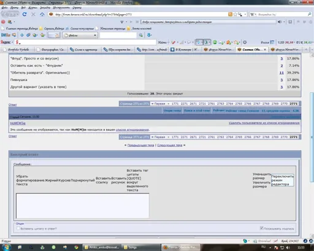The width and height of the screenshot is (314, 251).
Task: Open Yandex bar settings gear icon
Action: (245, 42)
